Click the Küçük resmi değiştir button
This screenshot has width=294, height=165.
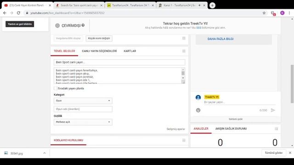point(99,38)
